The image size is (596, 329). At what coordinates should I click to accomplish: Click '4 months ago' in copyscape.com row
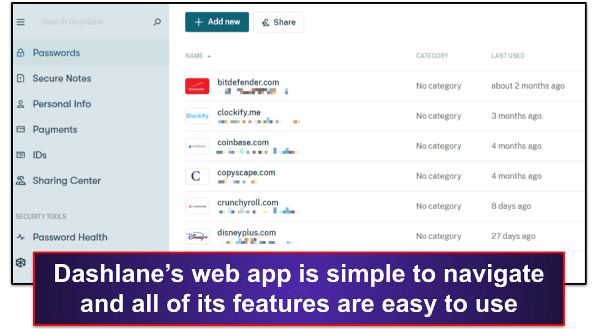coord(516,176)
